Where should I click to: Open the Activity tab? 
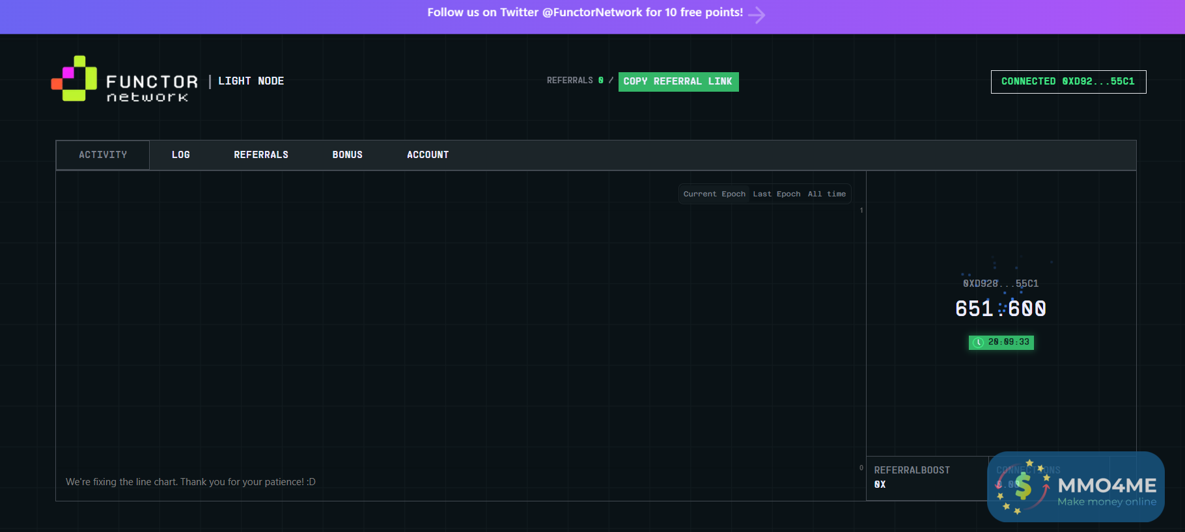point(103,155)
